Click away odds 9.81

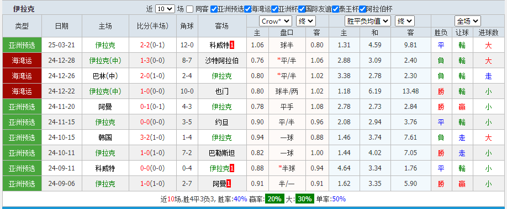coord(411,45)
